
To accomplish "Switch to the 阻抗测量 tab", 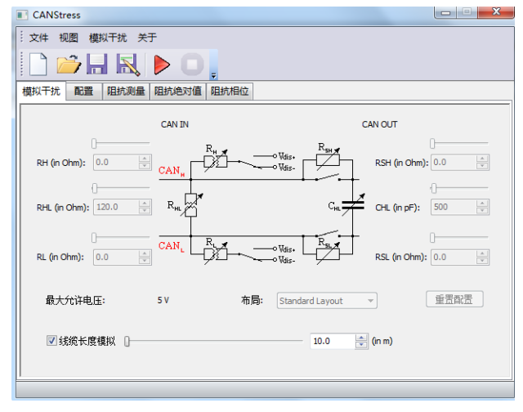I will pyautogui.click(x=126, y=91).
